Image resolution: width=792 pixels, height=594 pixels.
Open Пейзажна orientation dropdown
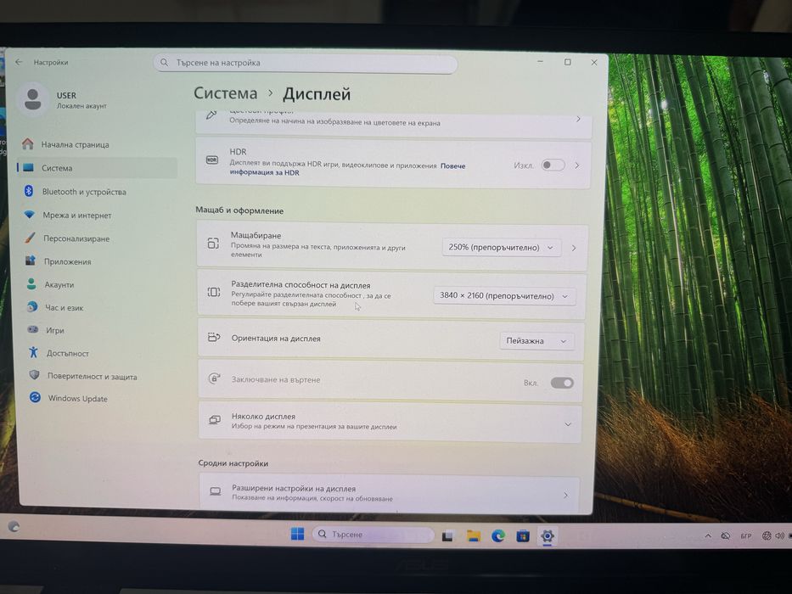point(536,341)
